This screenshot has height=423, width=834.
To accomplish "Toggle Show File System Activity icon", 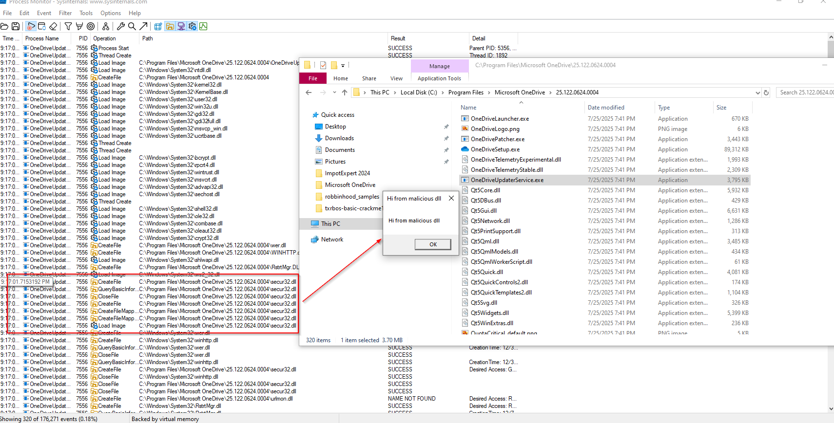I will (170, 26).
